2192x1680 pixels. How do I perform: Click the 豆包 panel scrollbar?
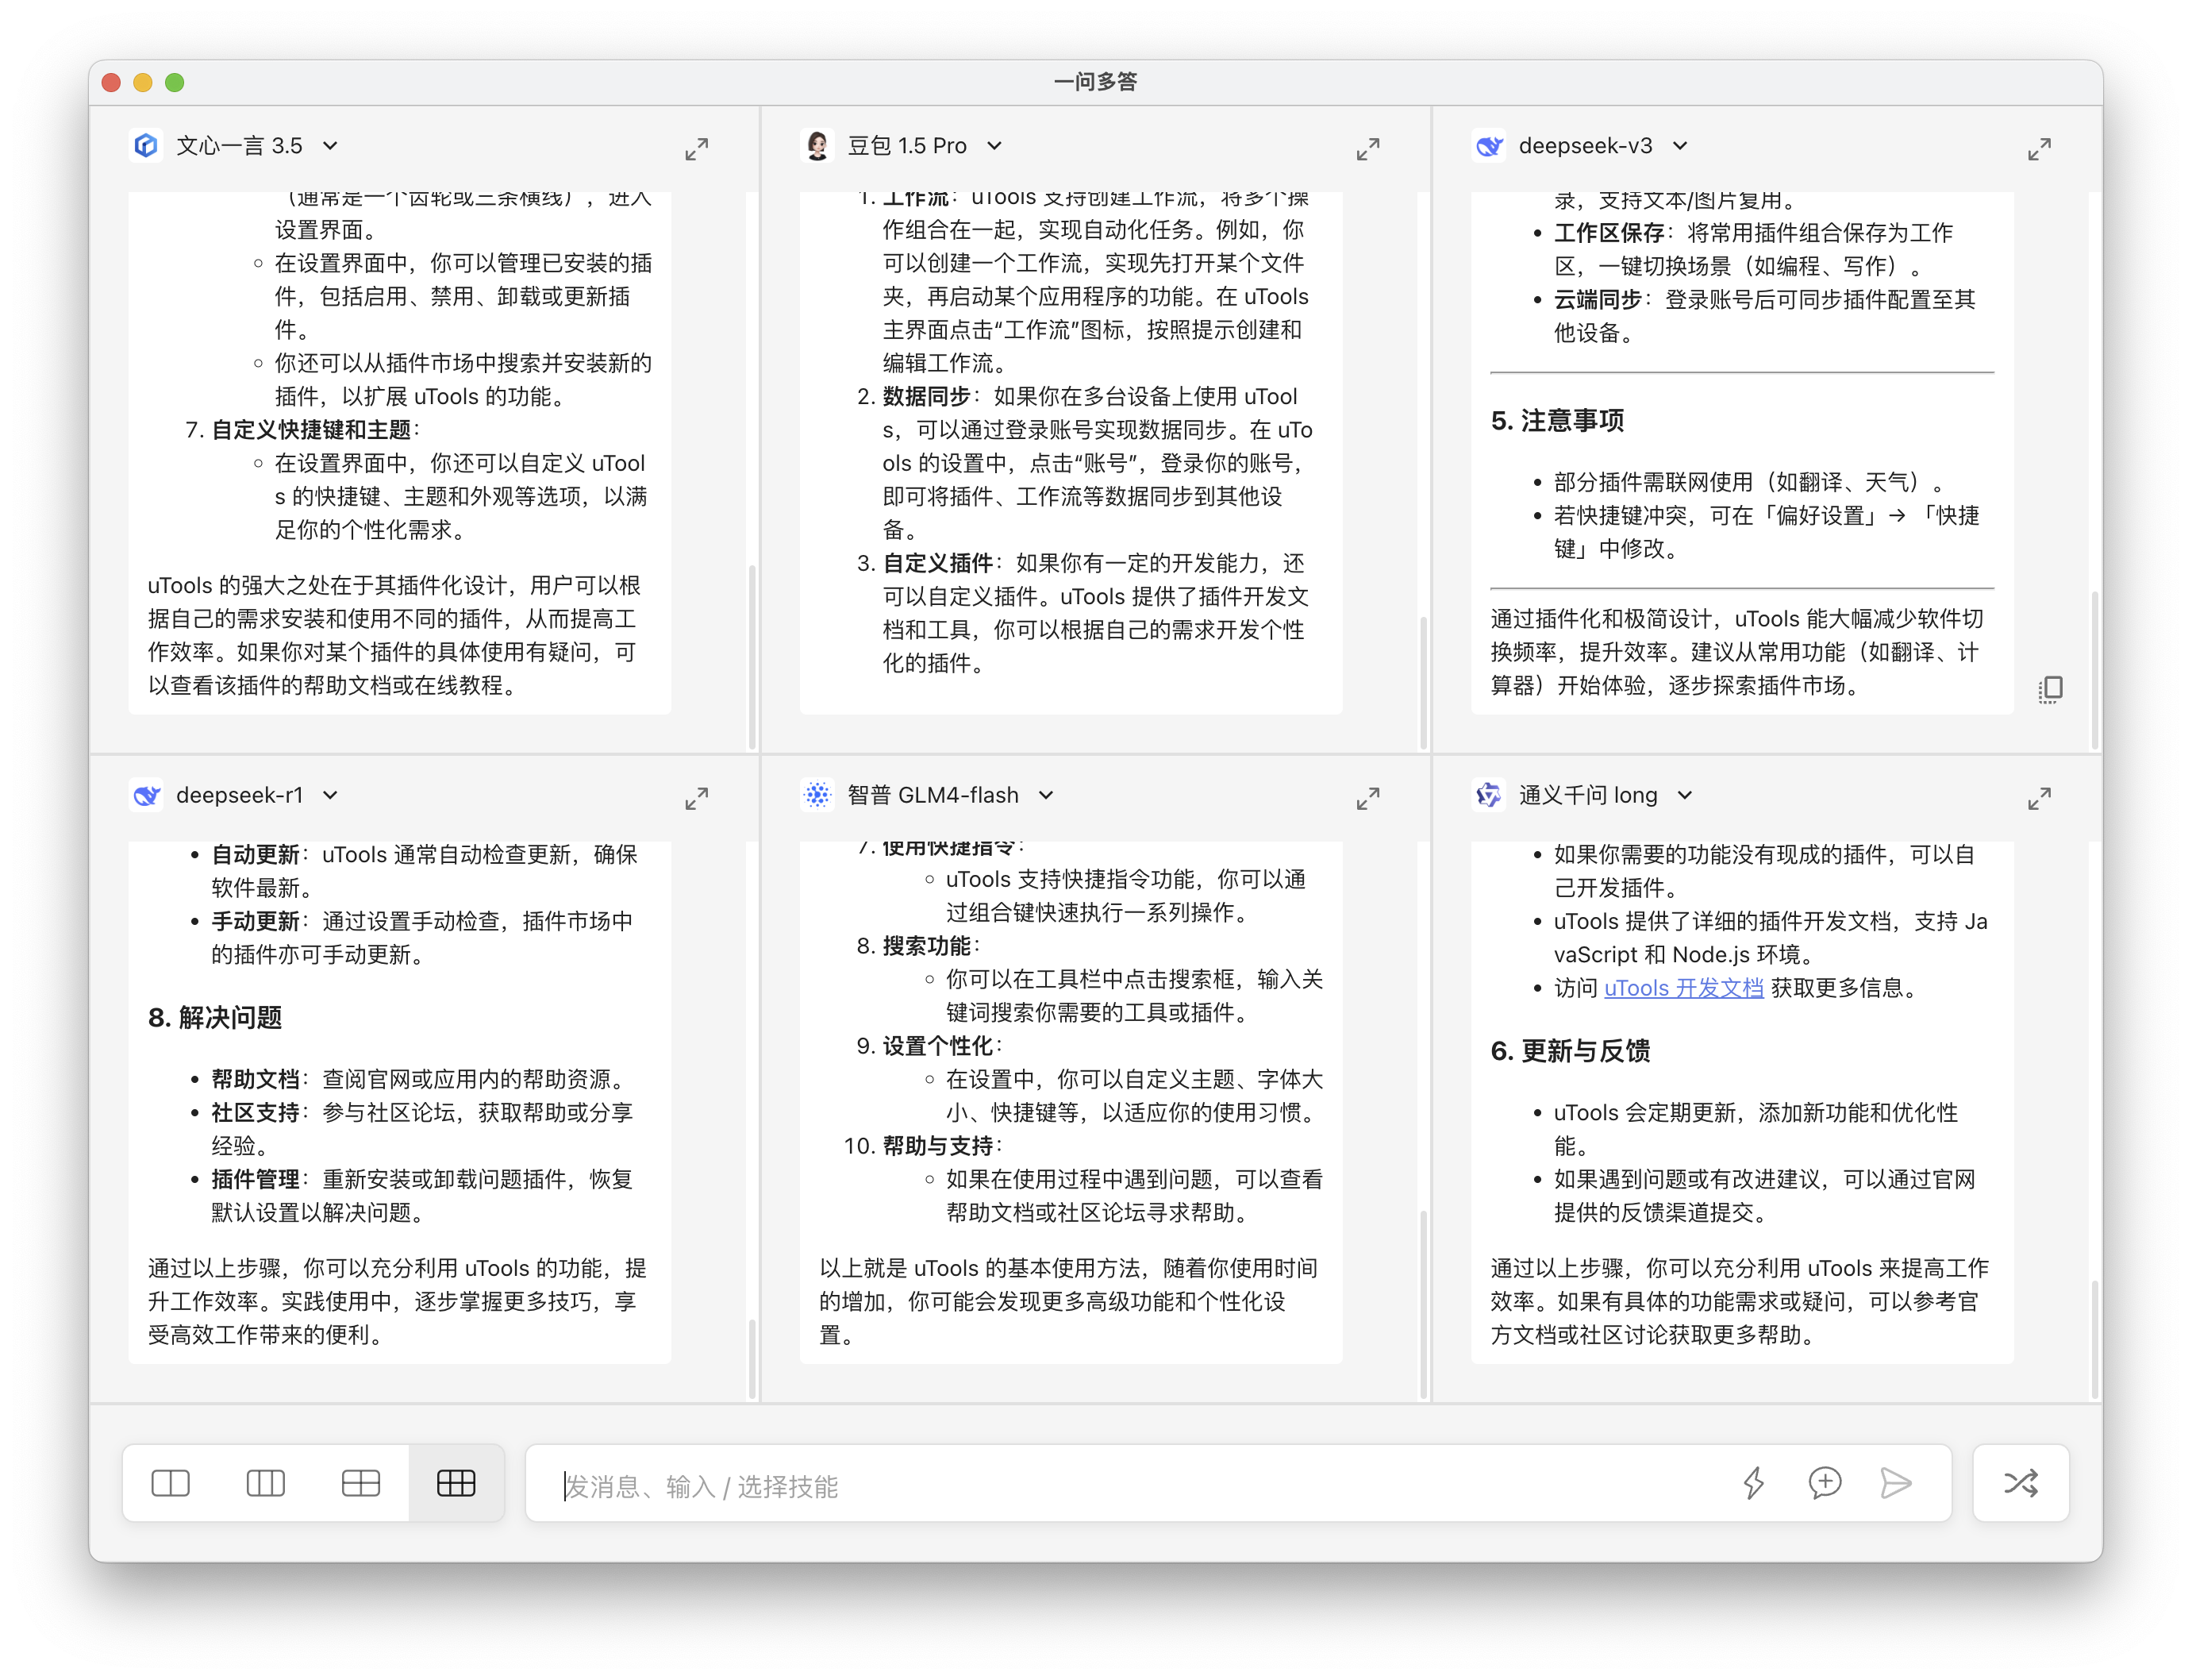pyautogui.click(x=1422, y=683)
